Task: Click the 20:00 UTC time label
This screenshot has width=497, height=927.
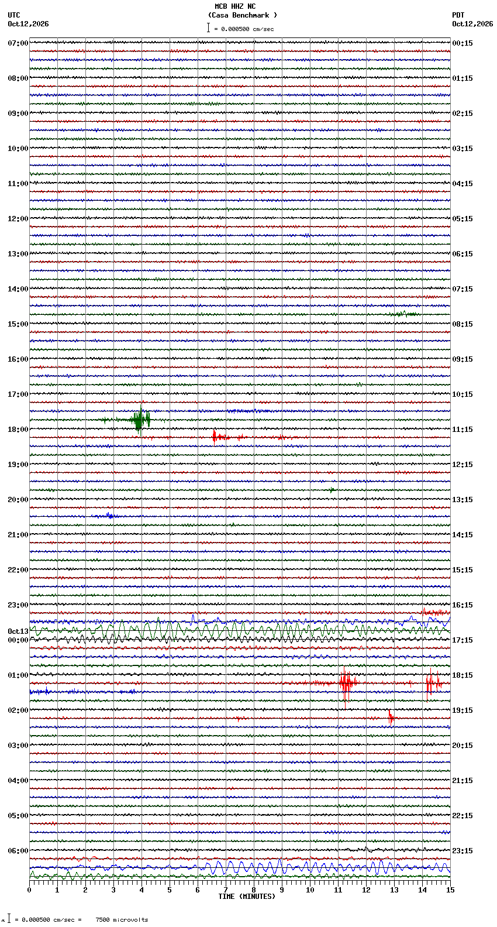Action: (18, 500)
